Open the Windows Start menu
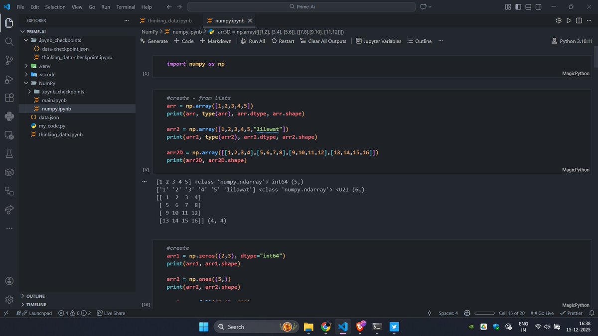Screen dimensions: 598x336 coord(204,327)
